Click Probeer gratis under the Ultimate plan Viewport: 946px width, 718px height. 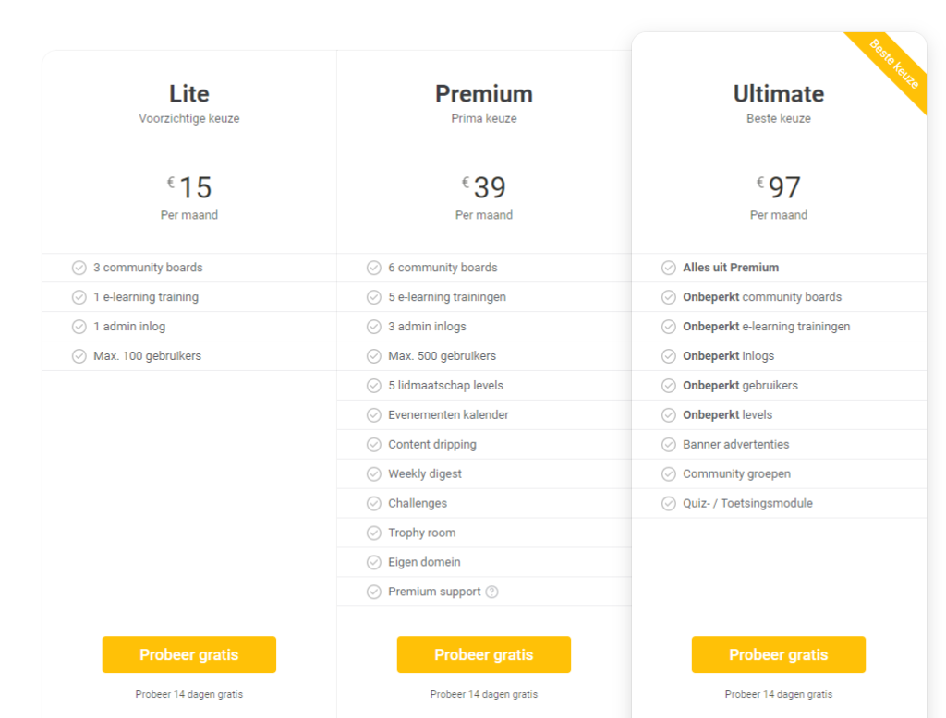(778, 654)
